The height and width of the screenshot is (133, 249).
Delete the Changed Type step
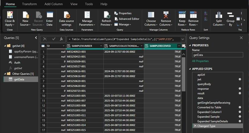pos(195,126)
